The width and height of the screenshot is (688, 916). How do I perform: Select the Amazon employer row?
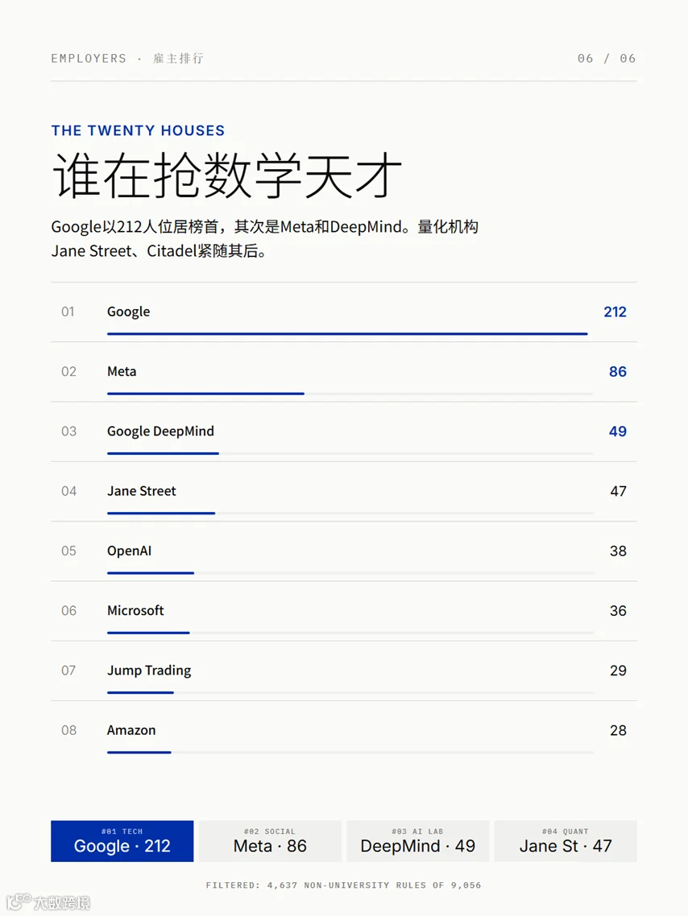344,731
